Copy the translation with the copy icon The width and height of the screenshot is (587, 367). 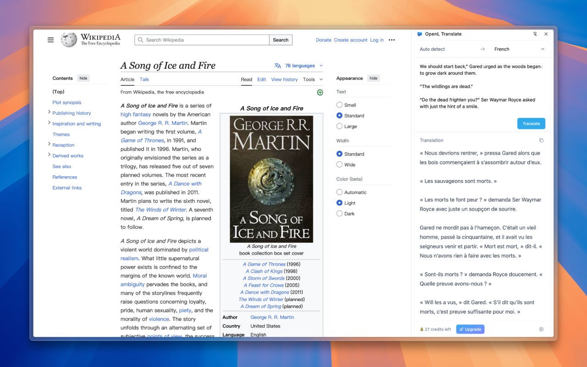pos(541,140)
